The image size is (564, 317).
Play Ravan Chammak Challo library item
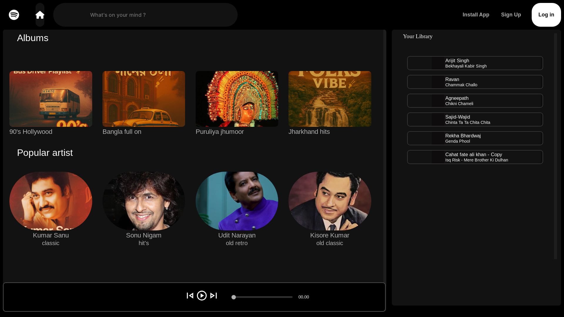coord(475,82)
